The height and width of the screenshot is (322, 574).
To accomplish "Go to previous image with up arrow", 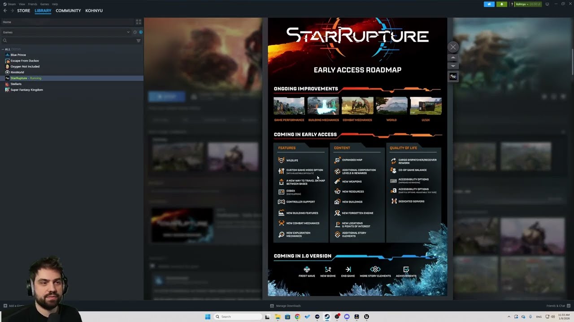I will point(453,58).
